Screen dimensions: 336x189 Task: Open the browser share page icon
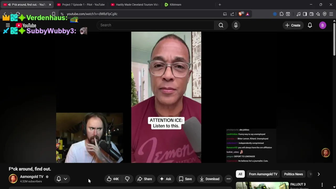click(232, 14)
